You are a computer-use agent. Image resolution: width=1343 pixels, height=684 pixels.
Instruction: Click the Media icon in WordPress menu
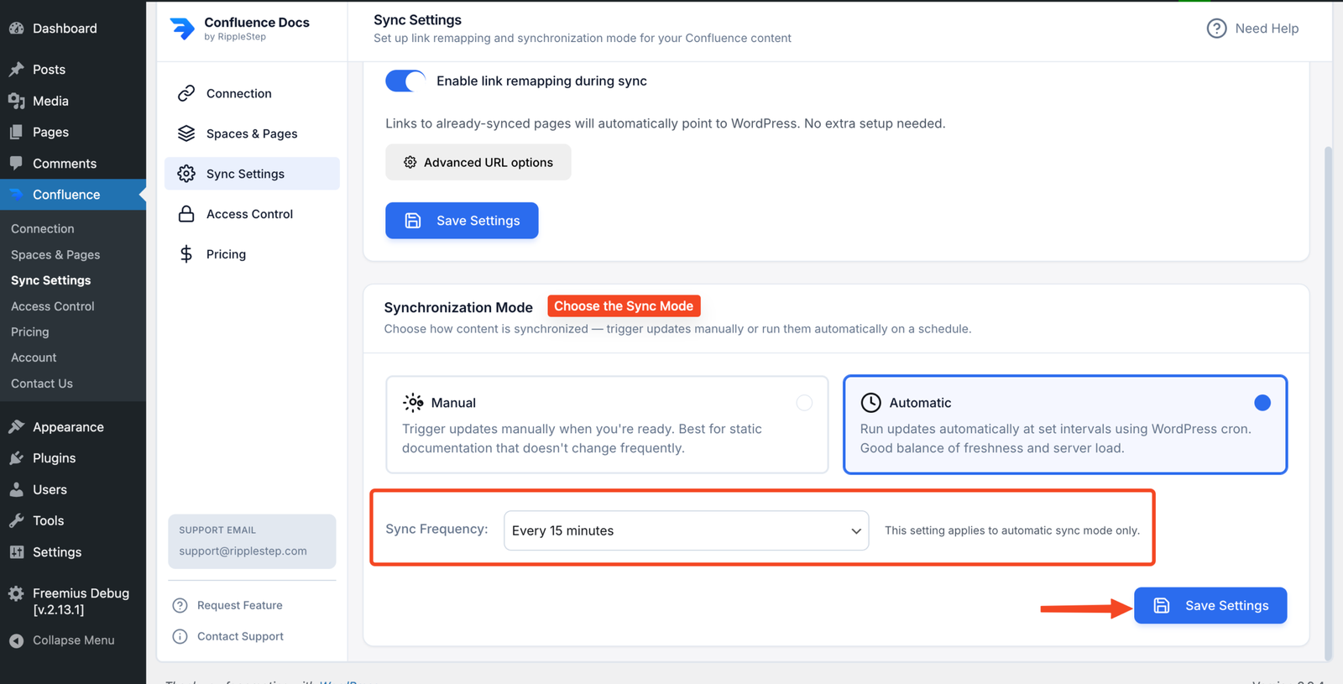tap(16, 101)
